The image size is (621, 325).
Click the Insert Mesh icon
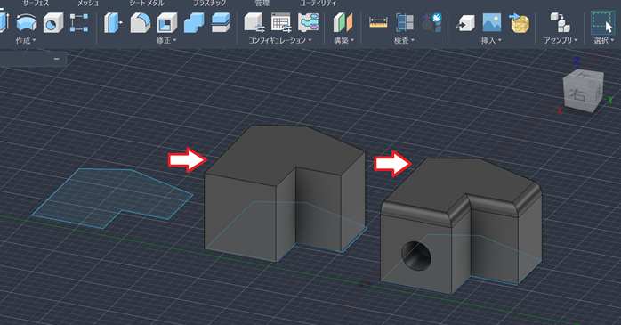pyautogui.click(x=520, y=22)
